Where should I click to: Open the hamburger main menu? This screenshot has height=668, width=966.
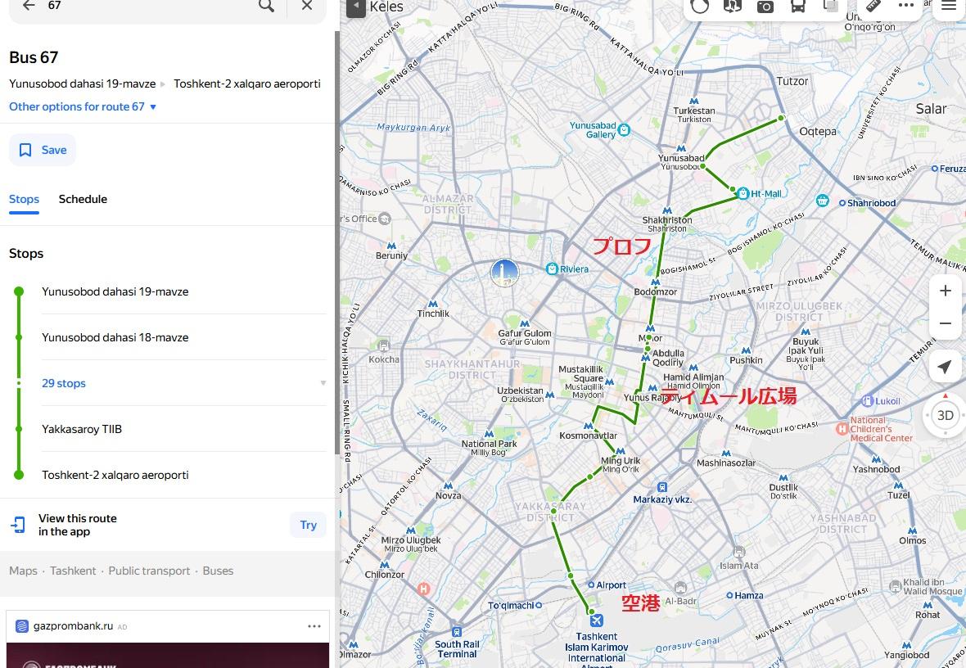948,6
